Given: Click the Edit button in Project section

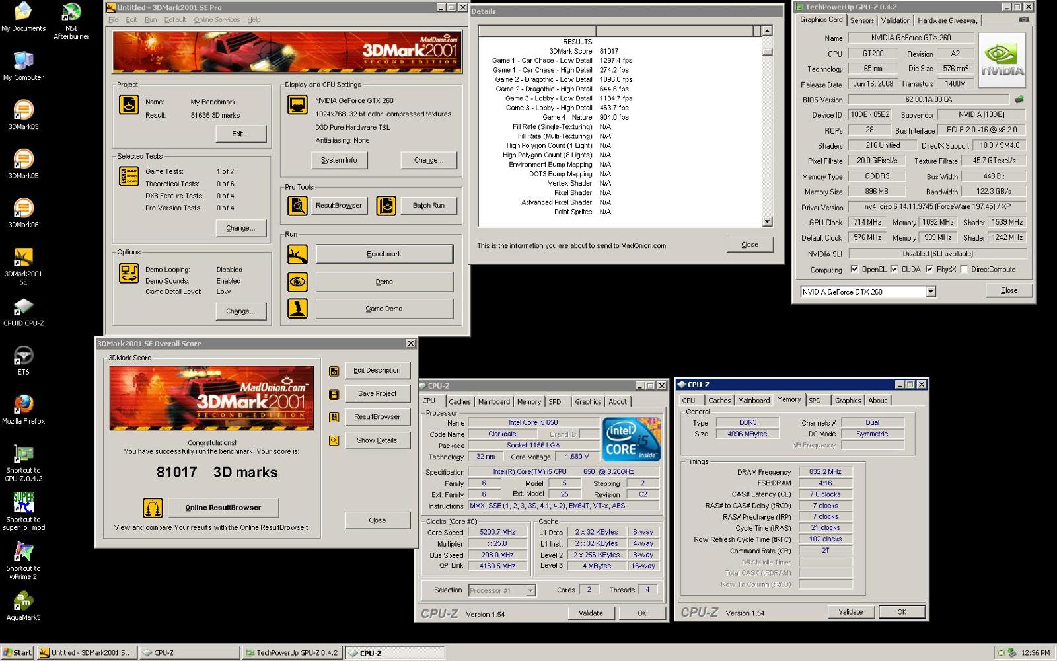Looking at the screenshot, I should (240, 134).
